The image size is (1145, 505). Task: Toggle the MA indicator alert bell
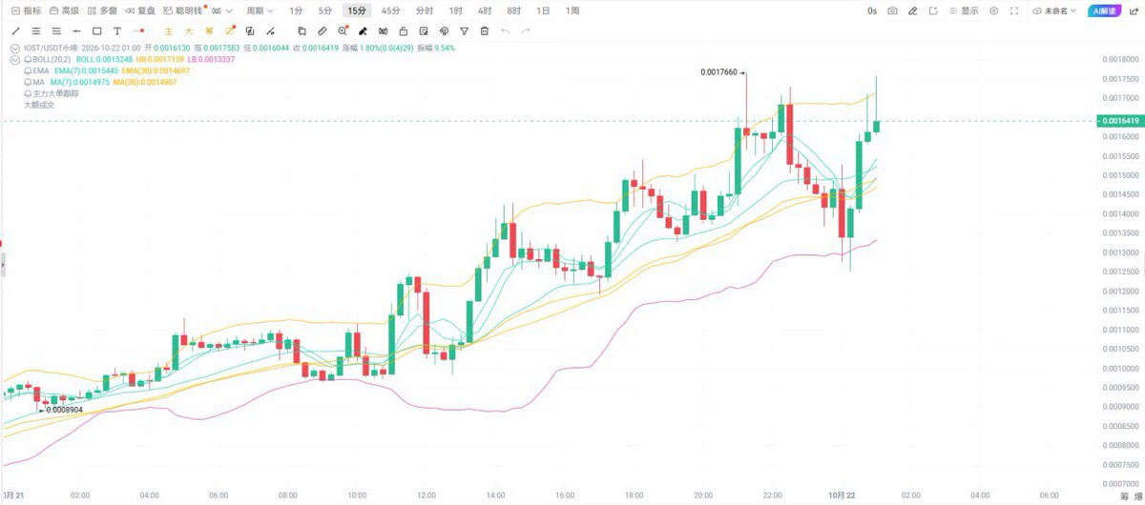coord(28,82)
